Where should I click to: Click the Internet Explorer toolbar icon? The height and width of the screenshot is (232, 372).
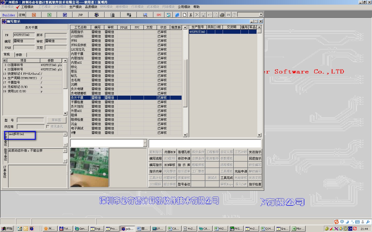tap(177, 15)
